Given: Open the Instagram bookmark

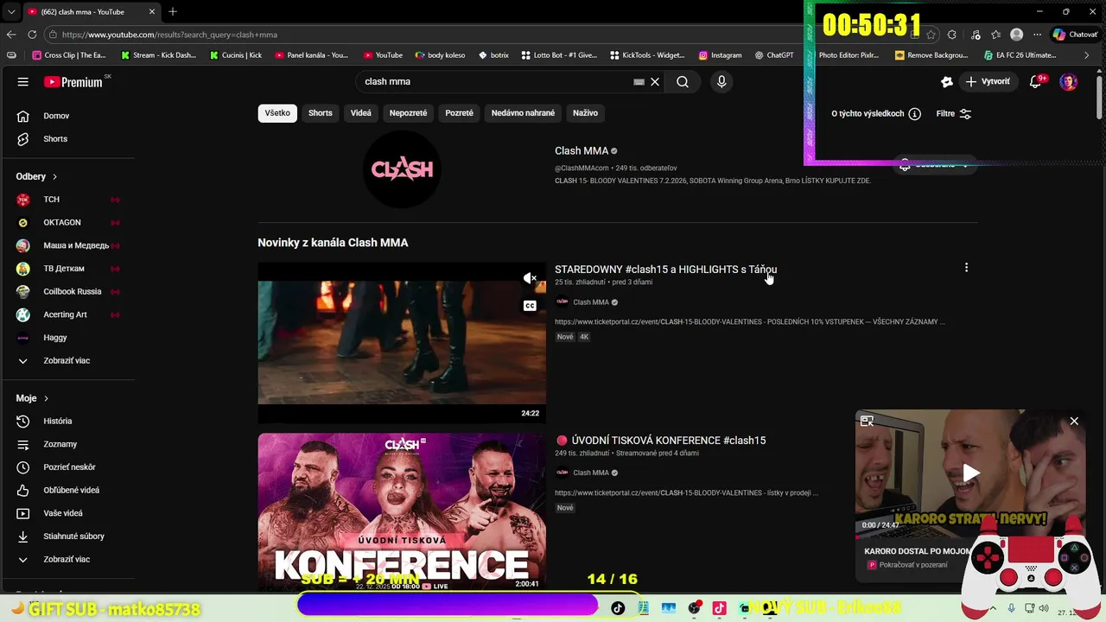Looking at the screenshot, I should [x=720, y=55].
